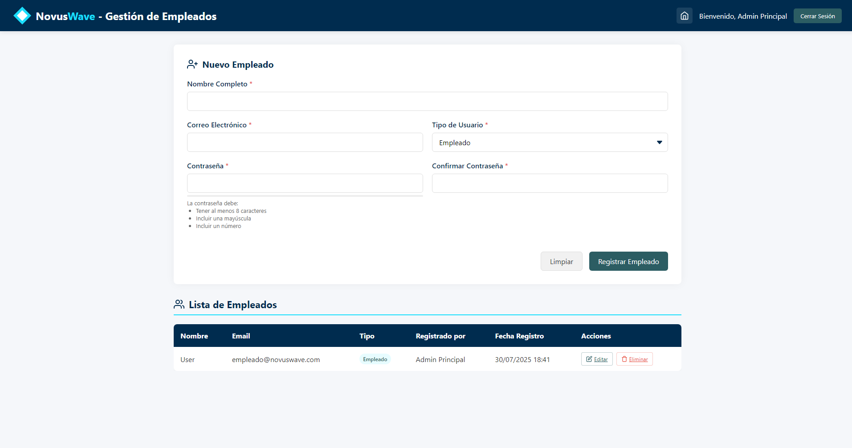This screenshot has height=448, width=852.
Task: Click the NovusWave diamond logo icon
Action: 22,16
